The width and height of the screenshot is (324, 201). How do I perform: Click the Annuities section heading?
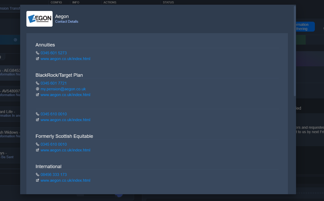(x=45, y=45)
